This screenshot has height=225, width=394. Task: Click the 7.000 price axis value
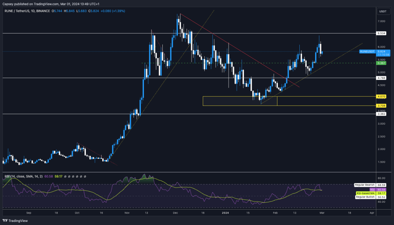[381, 21]
